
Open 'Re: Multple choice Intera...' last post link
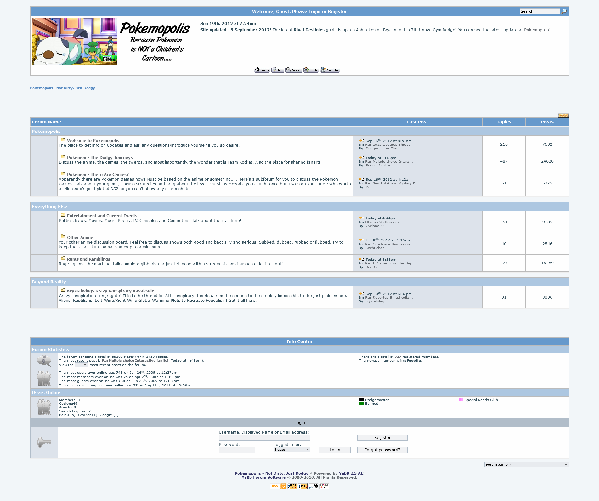[x=389, y=162]
